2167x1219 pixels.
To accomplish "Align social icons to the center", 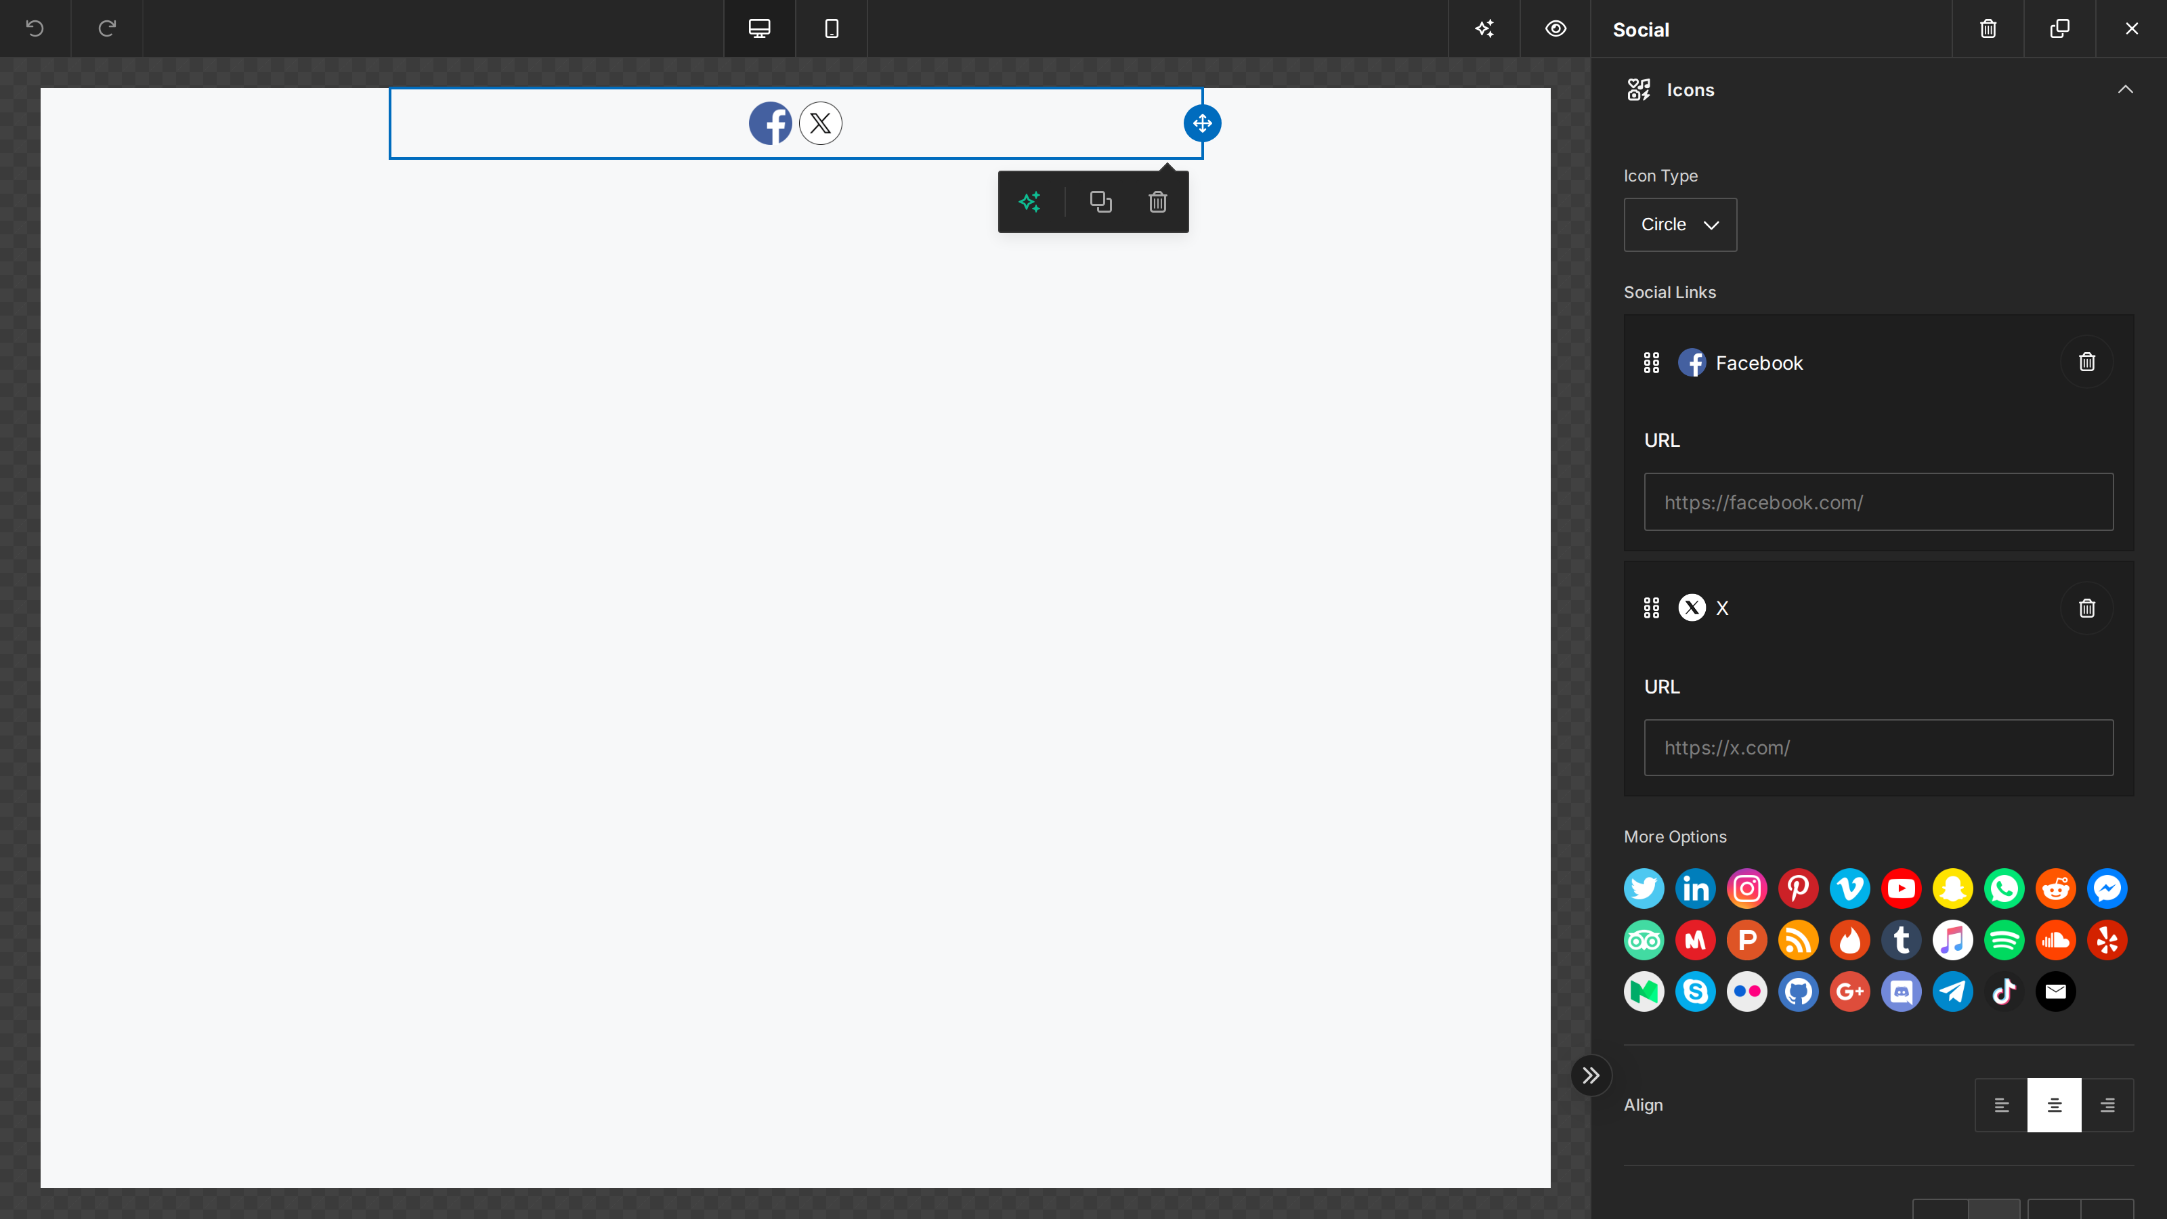I will [2055, 1105].
